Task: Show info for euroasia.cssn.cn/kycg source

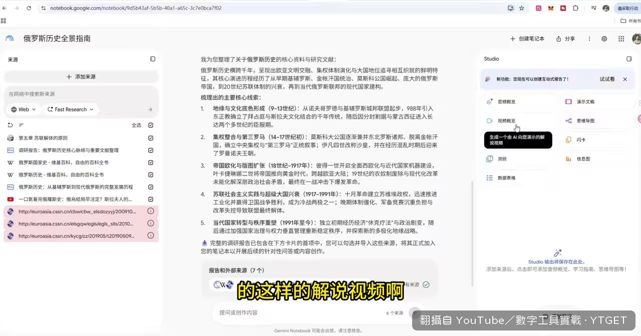Action: coord(151,236)
